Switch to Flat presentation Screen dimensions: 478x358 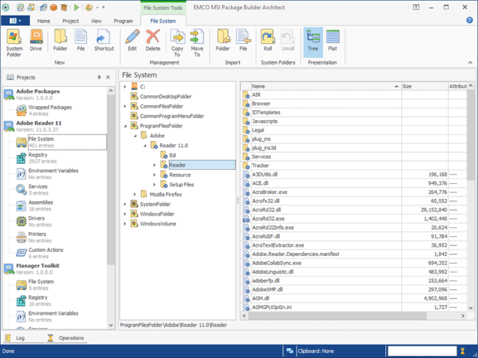coord(333,40)
